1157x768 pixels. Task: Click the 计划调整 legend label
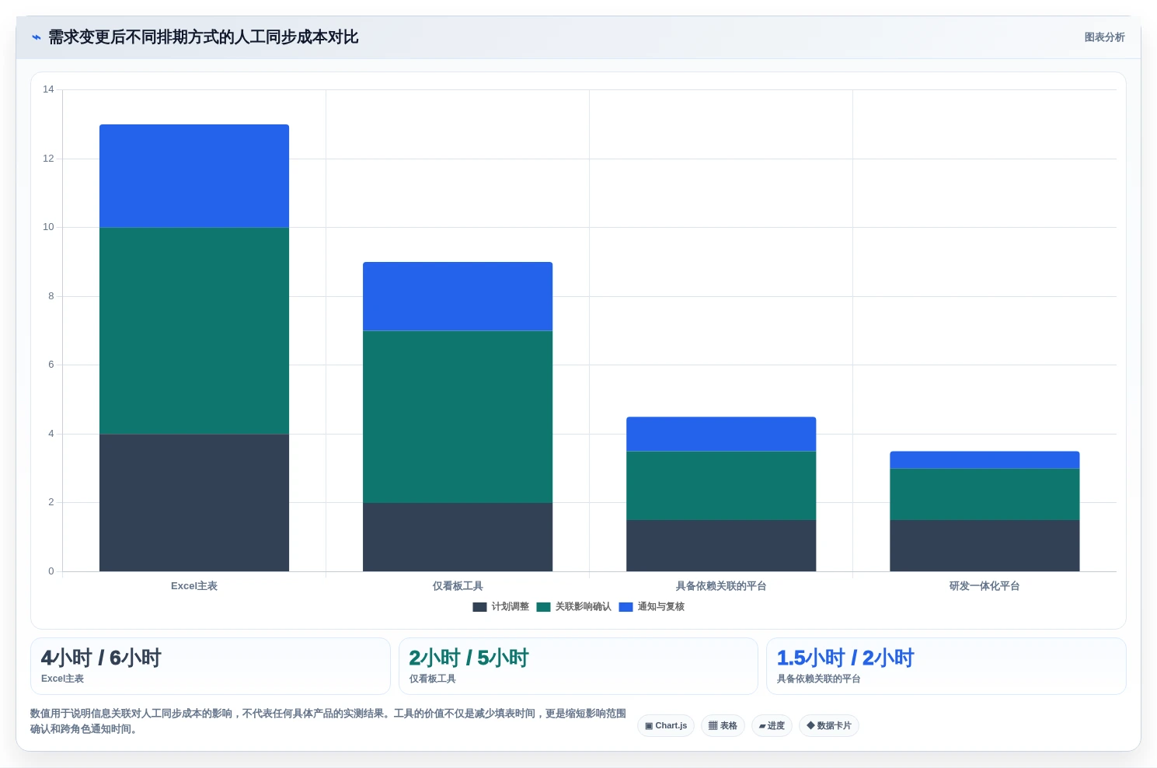point(510,607)
